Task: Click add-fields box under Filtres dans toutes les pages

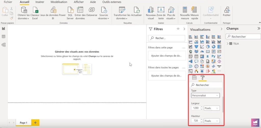Action: (x=167, y=75)
